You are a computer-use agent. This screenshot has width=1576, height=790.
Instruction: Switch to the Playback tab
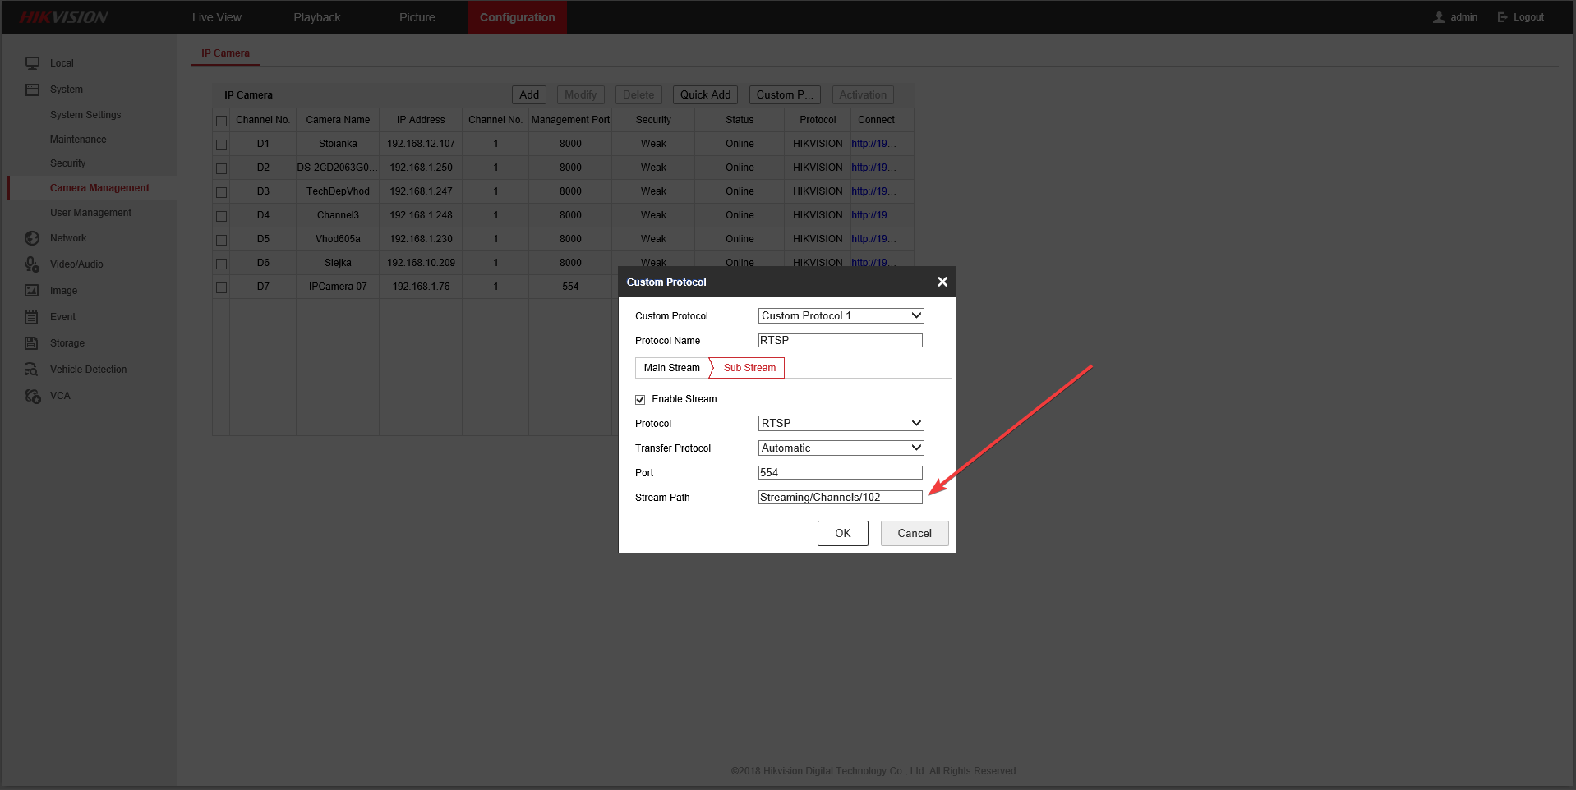click(317, 17)
